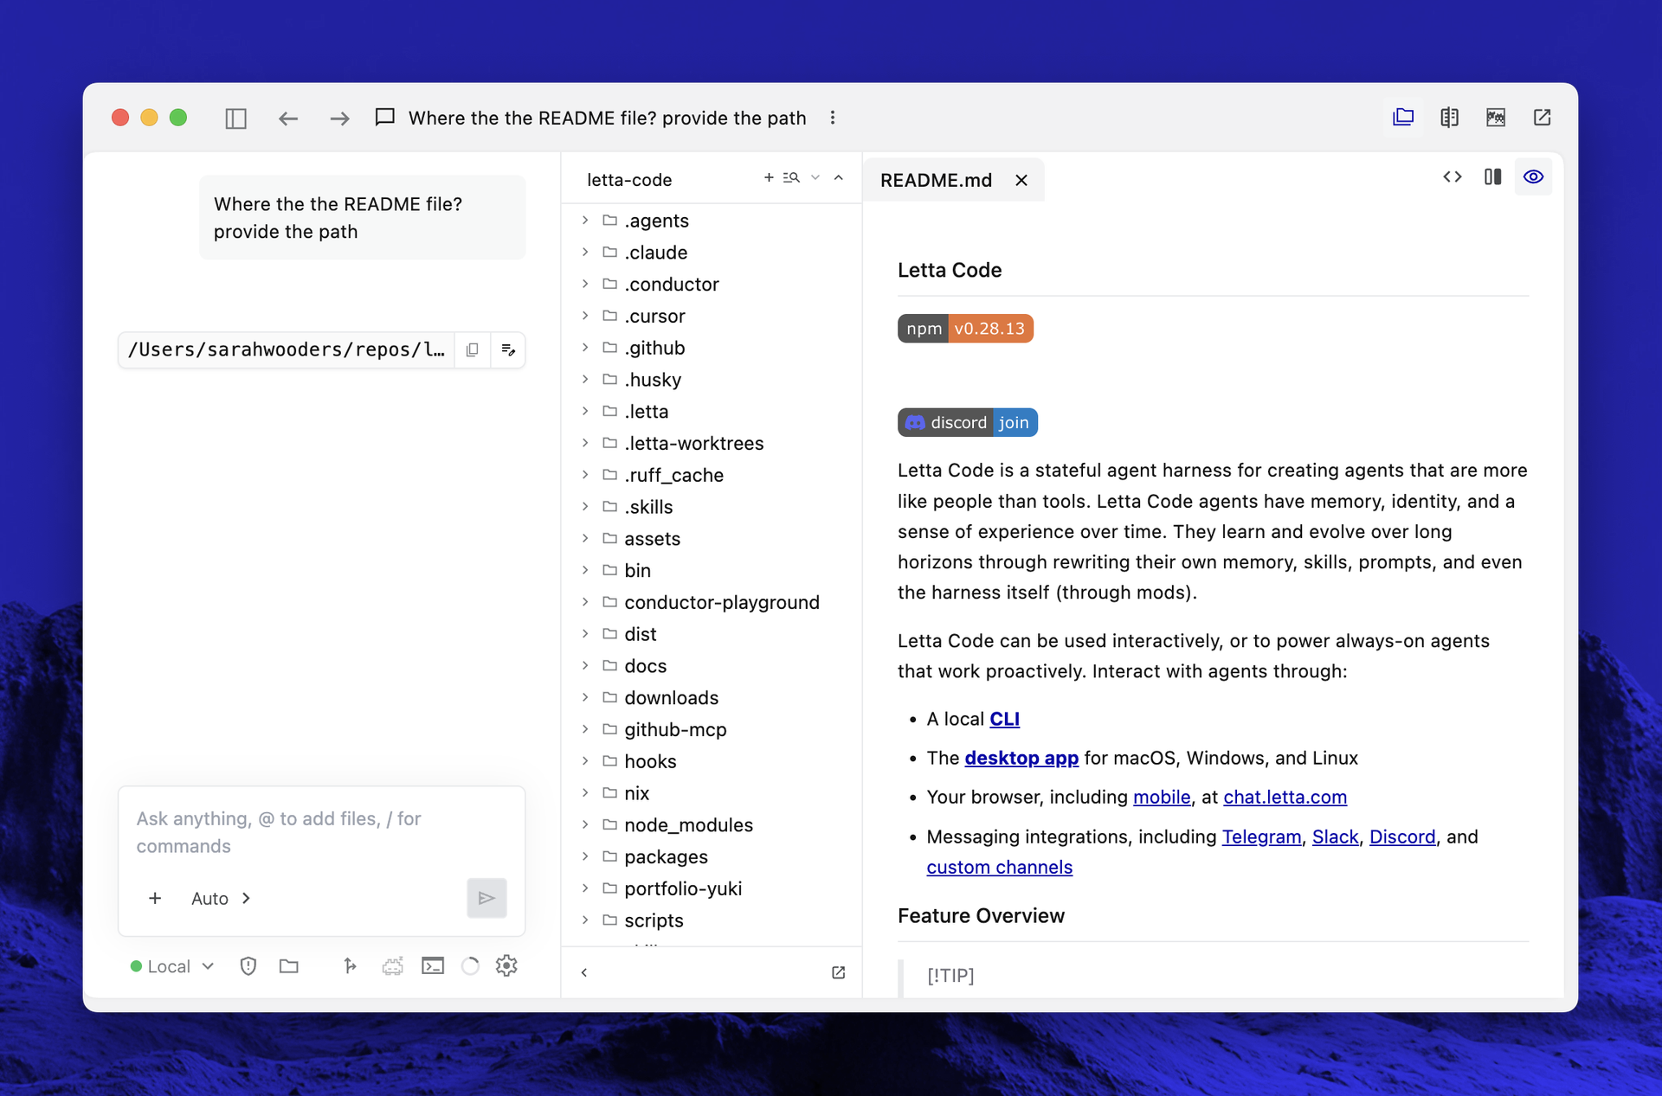Add attachment with the plus button
Screen dimensions: 1662x1096
[x=155, y=898]
